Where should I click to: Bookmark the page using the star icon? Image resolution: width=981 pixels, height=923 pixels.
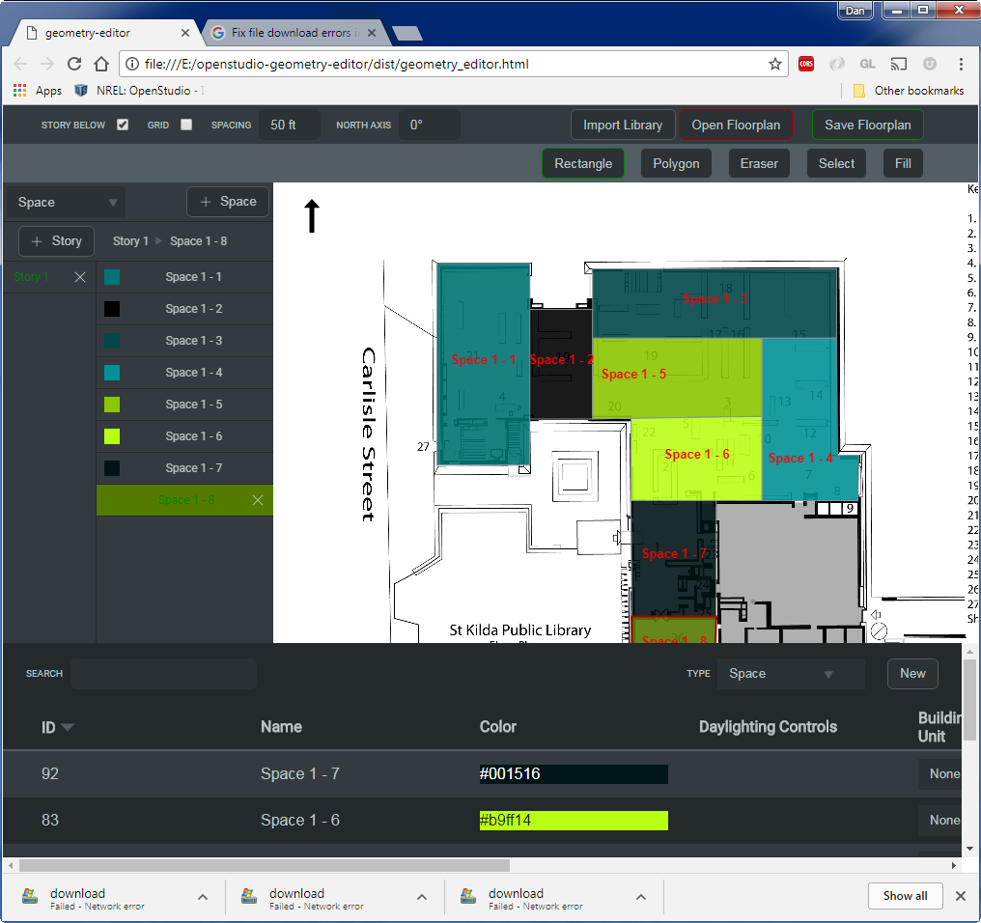point(775,64)
